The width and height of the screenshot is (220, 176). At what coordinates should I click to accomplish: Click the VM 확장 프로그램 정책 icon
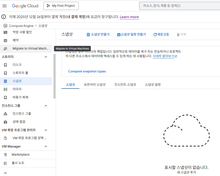[x=5, y=138]
